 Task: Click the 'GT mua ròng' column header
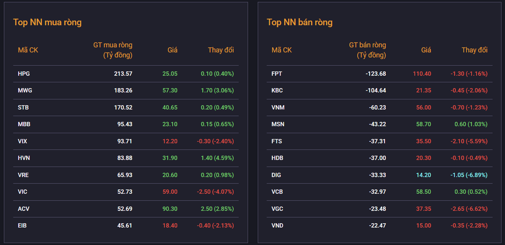[113, 50]
